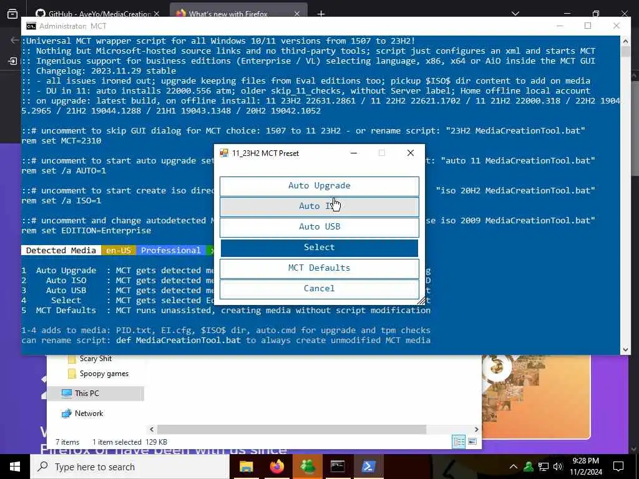Show hidden system tray icons
Image resolution: width=639 pixels, height=479 pixels.
514,467
